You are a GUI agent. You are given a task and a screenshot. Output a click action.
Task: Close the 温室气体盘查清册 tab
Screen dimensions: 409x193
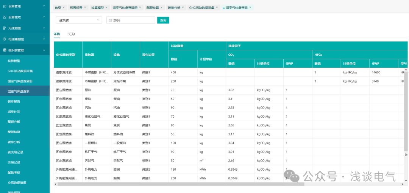(x=140, y=8)
